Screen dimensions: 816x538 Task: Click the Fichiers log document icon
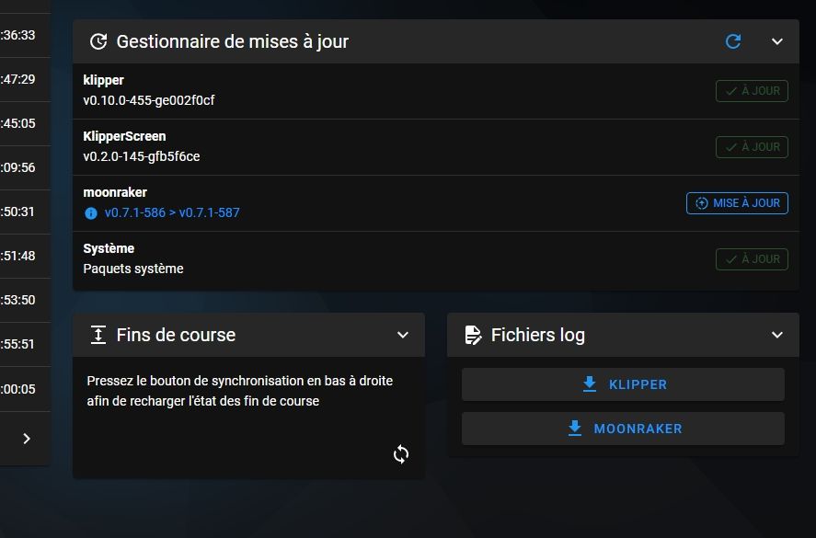473,335
